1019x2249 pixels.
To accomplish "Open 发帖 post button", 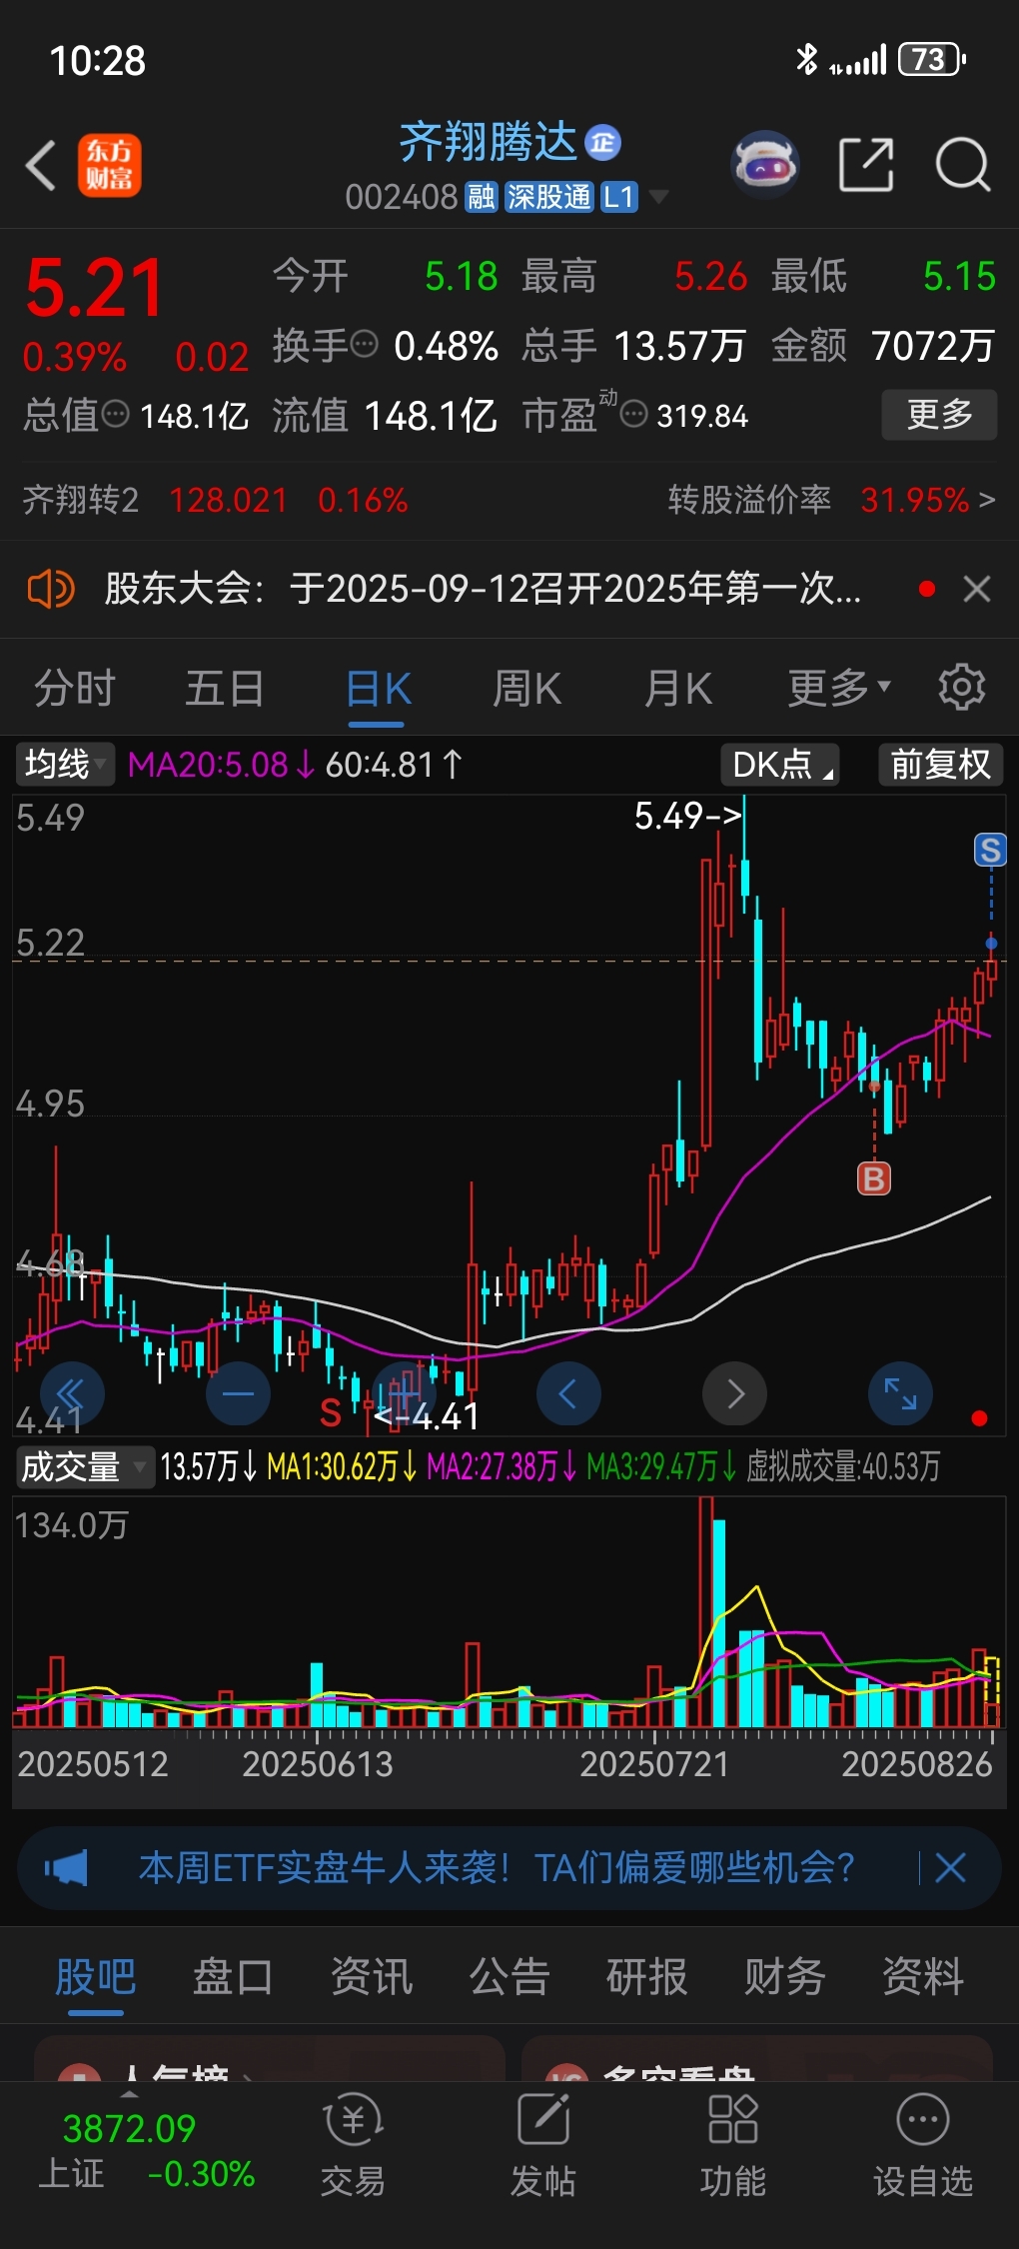I will 542,2147.
